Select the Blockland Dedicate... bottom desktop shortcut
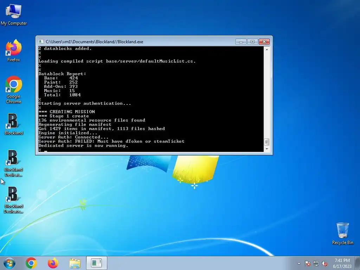 14,200
